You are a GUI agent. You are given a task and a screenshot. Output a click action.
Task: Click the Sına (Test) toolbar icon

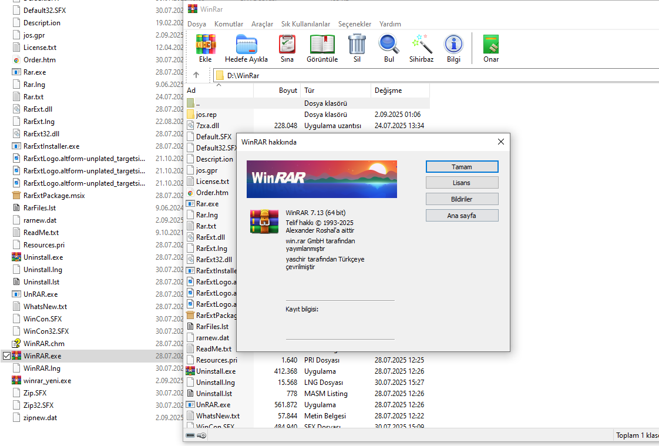pos(287,45)
